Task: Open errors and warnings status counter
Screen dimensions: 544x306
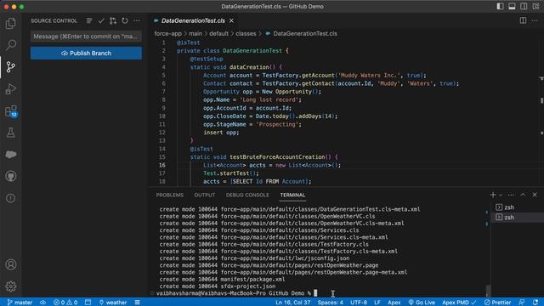Action: coord(65,303)
